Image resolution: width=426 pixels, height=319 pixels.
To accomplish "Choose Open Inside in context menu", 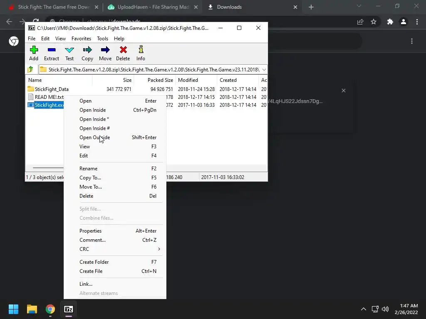I will (115, 110).
